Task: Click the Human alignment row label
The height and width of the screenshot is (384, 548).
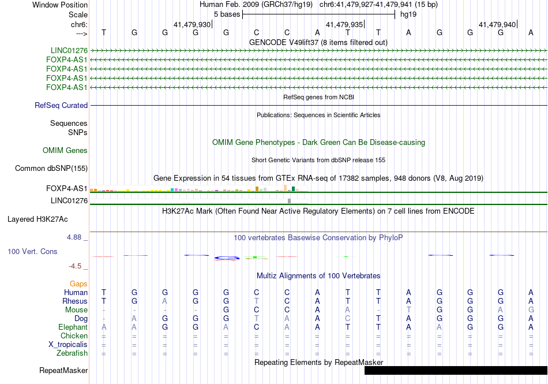Action: [x=76, y=292]
